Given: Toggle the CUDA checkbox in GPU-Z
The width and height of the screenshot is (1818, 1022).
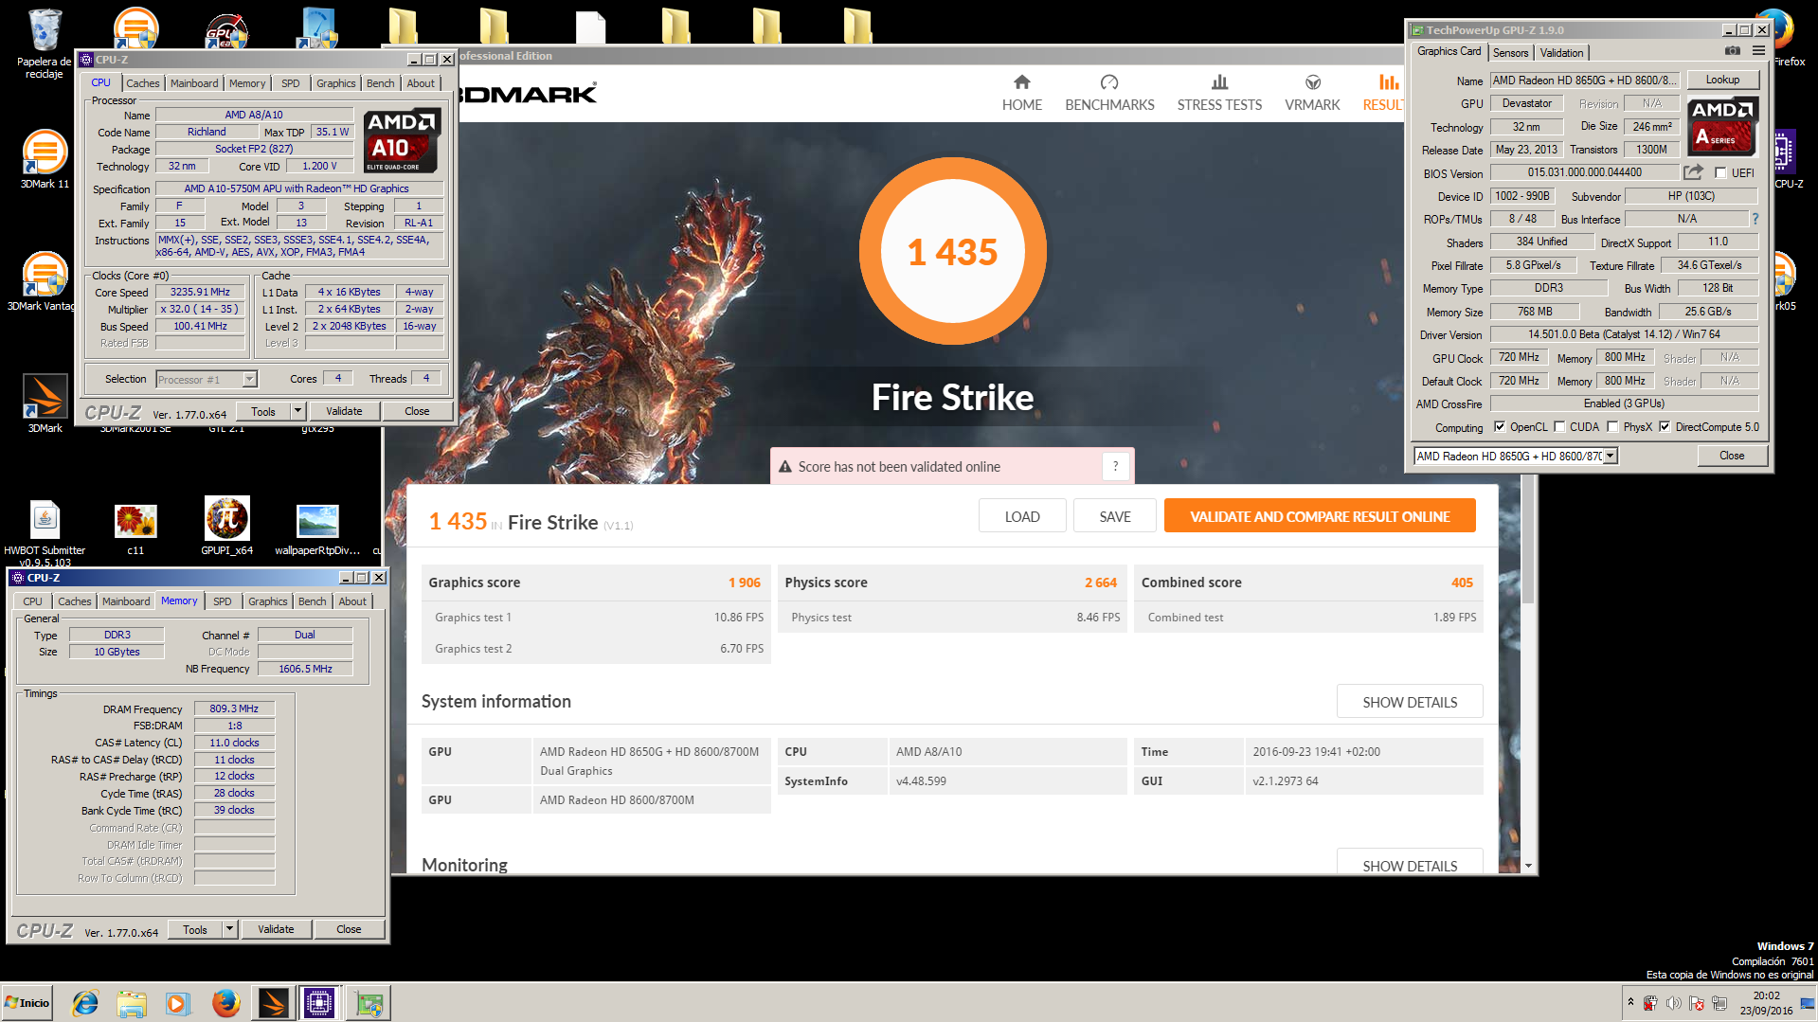Looking at the screenshot, I should (x=1559, y=426).
